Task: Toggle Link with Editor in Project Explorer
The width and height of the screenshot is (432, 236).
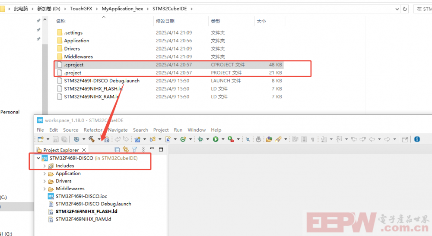Action: click(126, 149)
